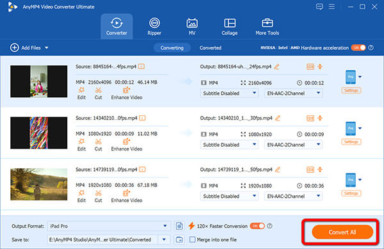The height and width of the screenshot is (249, 384).
Task: Open audio track dropdown for 14340210 video
Action: [293, 145]
